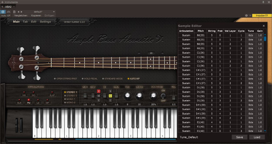
Task: Open the plugin gear settings icon
Action: (x=246, y=15)
